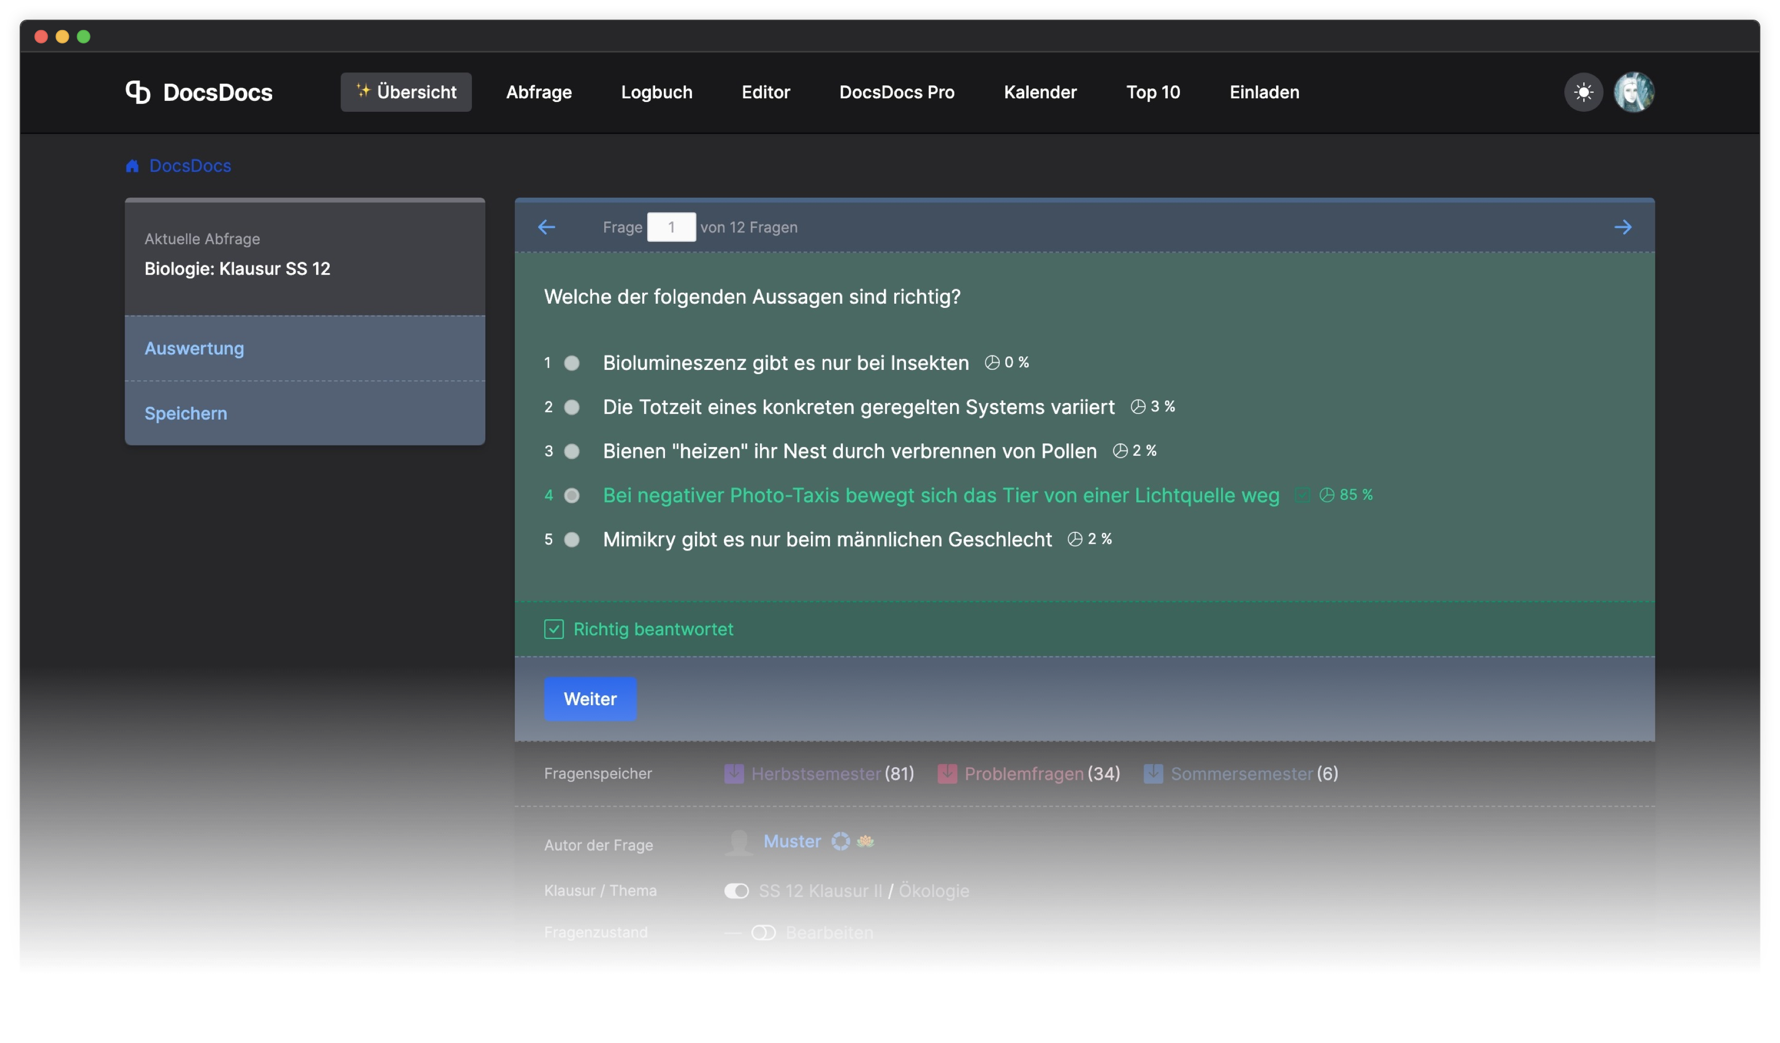The width and height of the screenshot is (1780, 1043).
Task: Click the Problemfragen storage icon
Action: pos(946,773)
